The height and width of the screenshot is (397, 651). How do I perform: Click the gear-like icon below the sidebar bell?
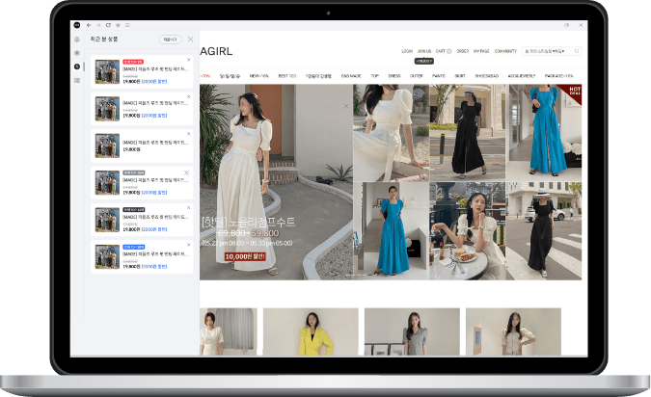[x=77, y=53]
